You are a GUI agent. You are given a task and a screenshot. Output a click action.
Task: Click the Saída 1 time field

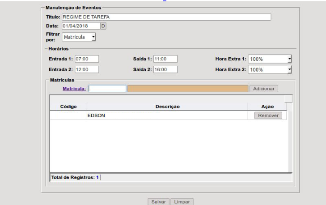click(x=165, y=59)
